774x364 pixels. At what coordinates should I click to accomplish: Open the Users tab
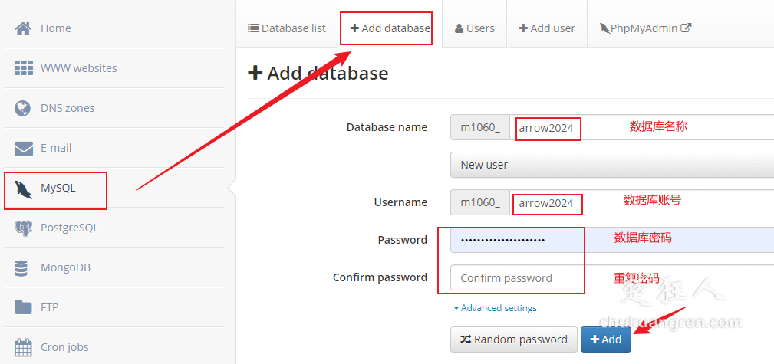pos(474,28)
